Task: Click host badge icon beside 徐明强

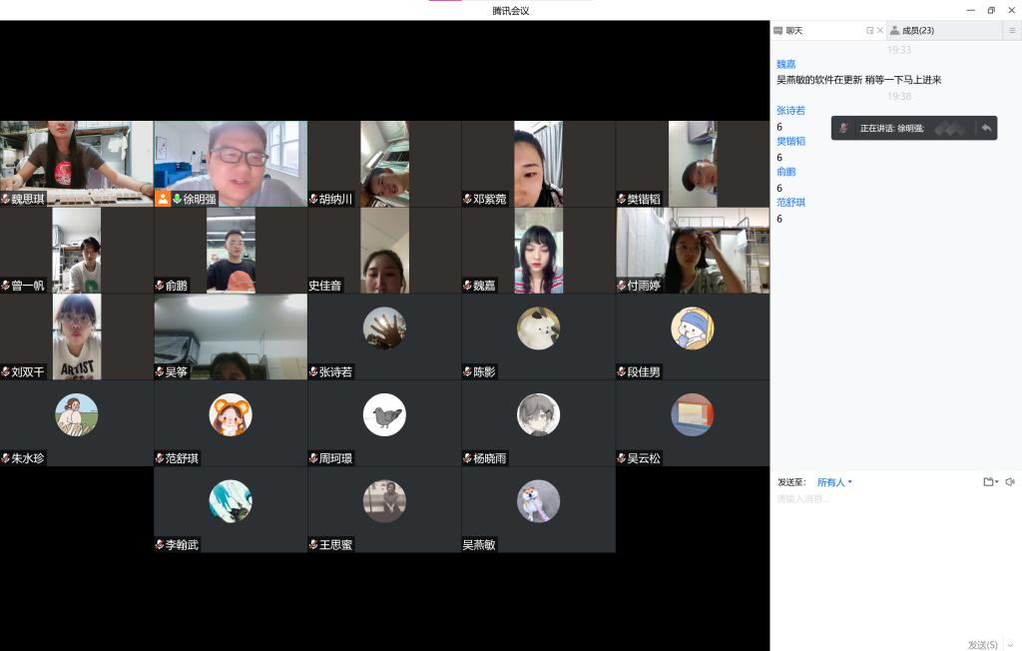Action: pyautogui.click(x=163, y=199)
